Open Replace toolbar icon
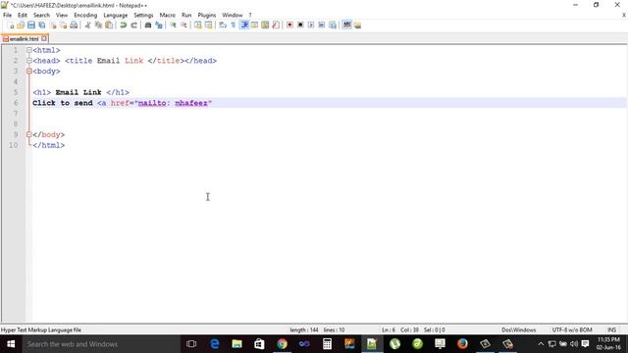 [159, 25]
